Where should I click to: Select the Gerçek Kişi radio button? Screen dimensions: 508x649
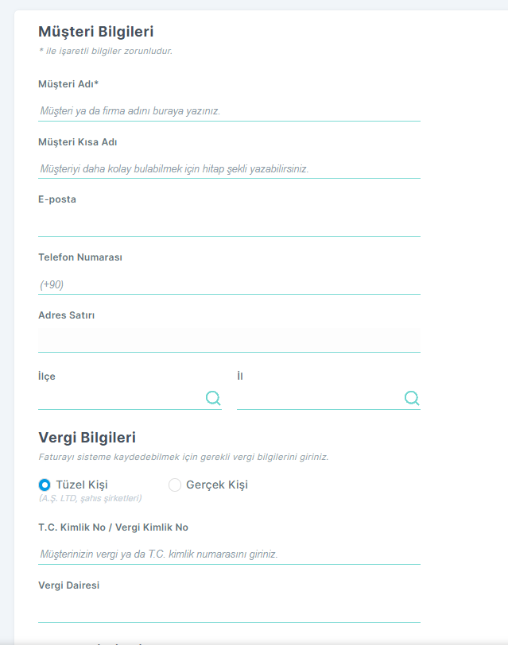coord(175,485)
